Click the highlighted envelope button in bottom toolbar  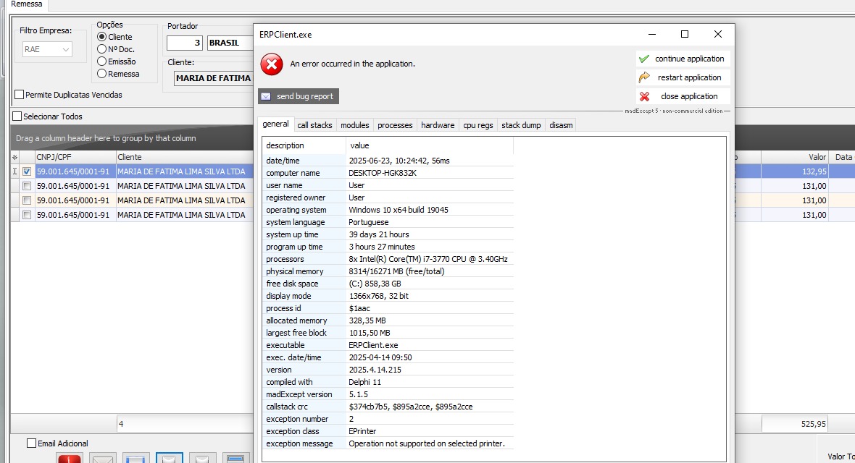click(x=170, y=458)
